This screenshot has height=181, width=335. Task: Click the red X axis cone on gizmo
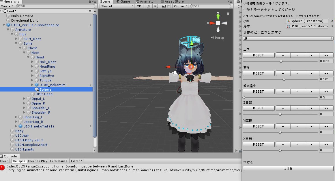[212, 23]
